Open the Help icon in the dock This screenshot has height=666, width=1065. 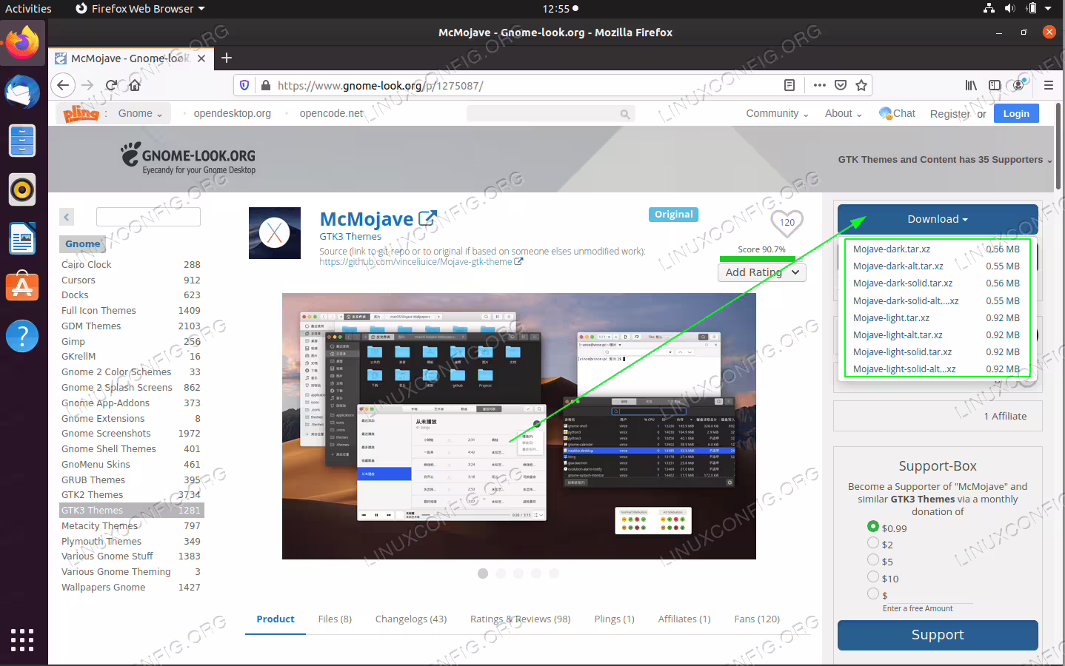point(22,336)
